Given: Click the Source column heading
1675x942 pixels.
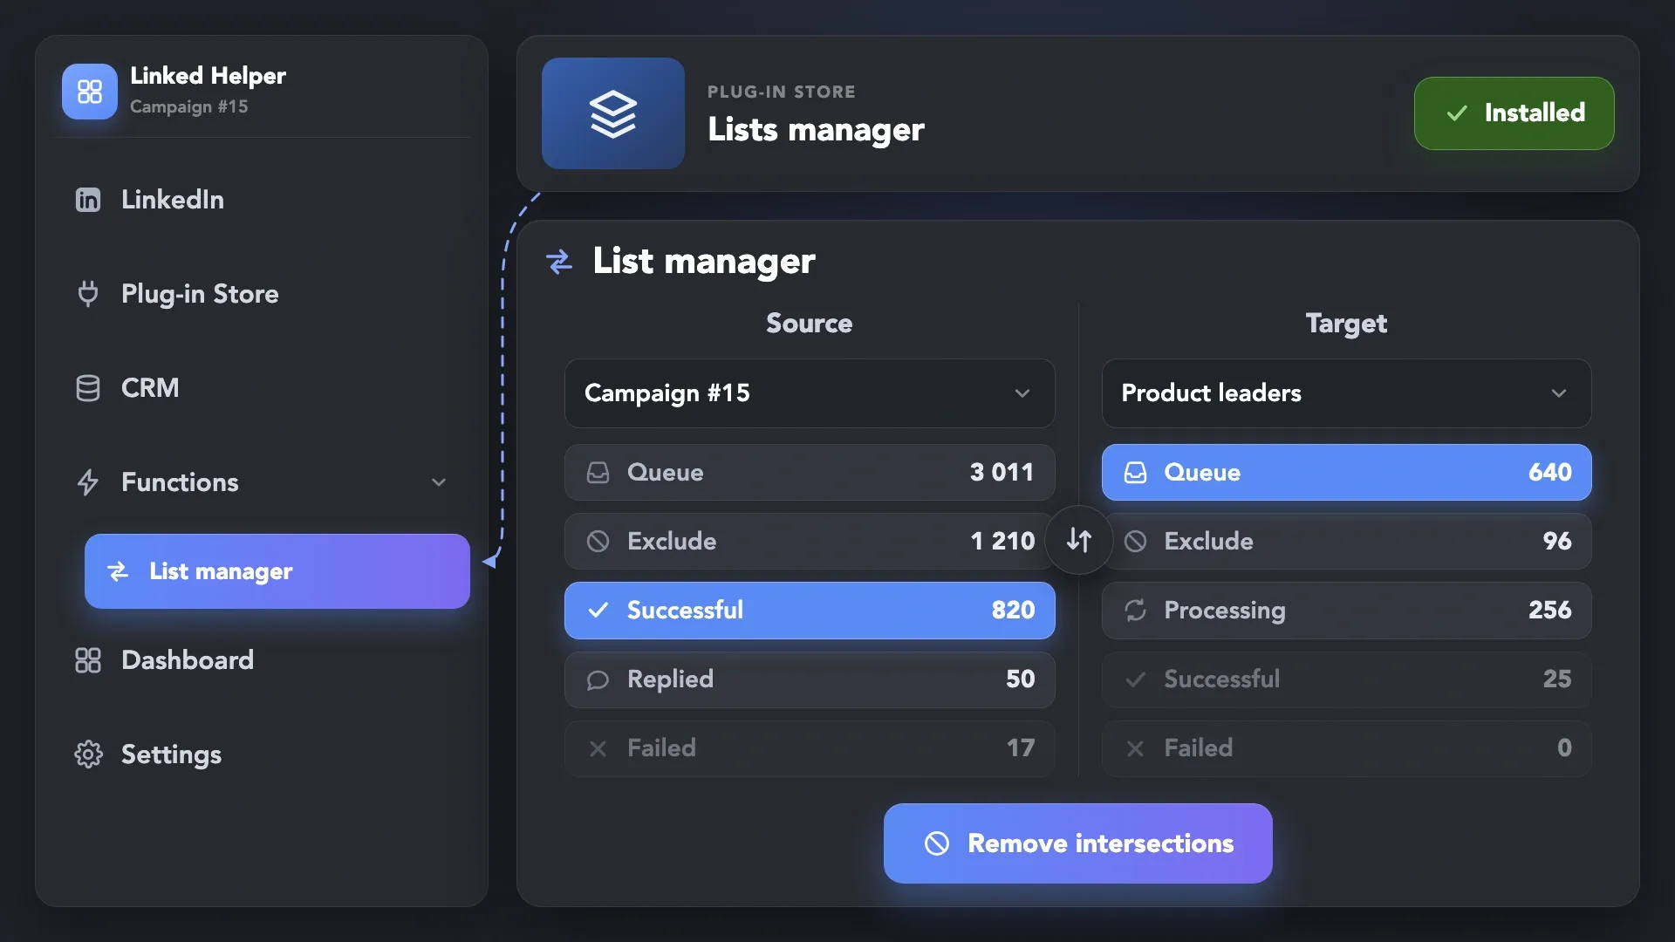Looking at the screenshot, I should [810, 324].
